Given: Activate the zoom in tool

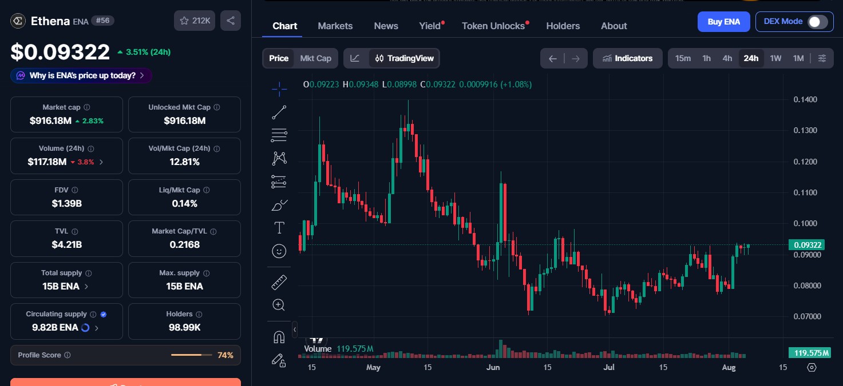Looking at the screenshot, I should [x=279, y=305].
